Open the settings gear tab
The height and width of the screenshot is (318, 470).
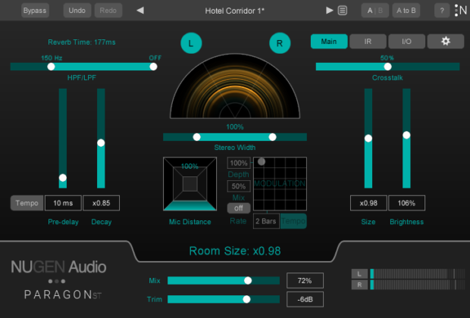pos(446,42)
